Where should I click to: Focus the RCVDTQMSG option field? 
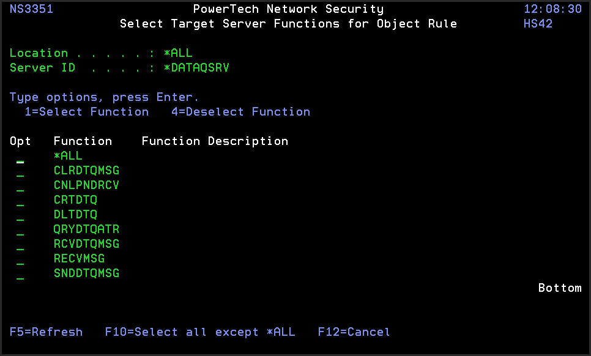click(x=20, y=245)
